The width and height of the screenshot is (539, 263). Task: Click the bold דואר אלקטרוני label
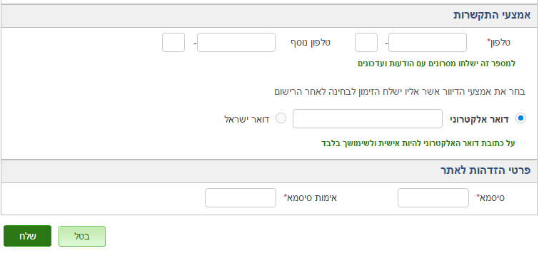pyautogui.click(x=479, y=119)
